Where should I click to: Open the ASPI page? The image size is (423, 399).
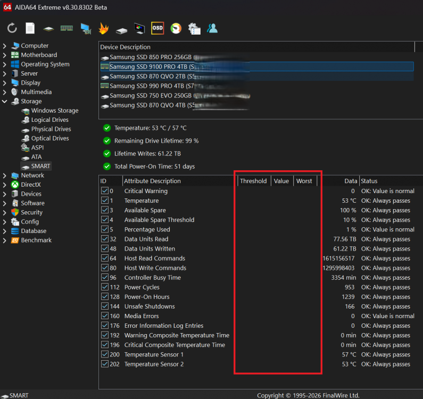pyautogui.click(x=37, y=147)
